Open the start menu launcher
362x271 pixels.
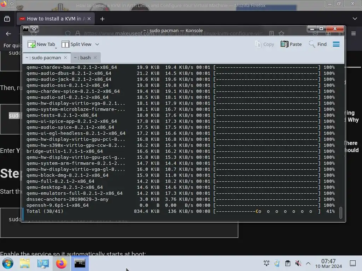click(x=8, y=263)
